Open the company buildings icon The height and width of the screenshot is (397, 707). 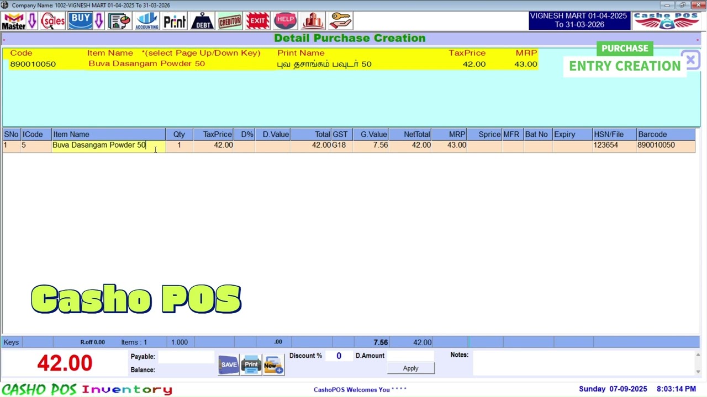[313, 22]
